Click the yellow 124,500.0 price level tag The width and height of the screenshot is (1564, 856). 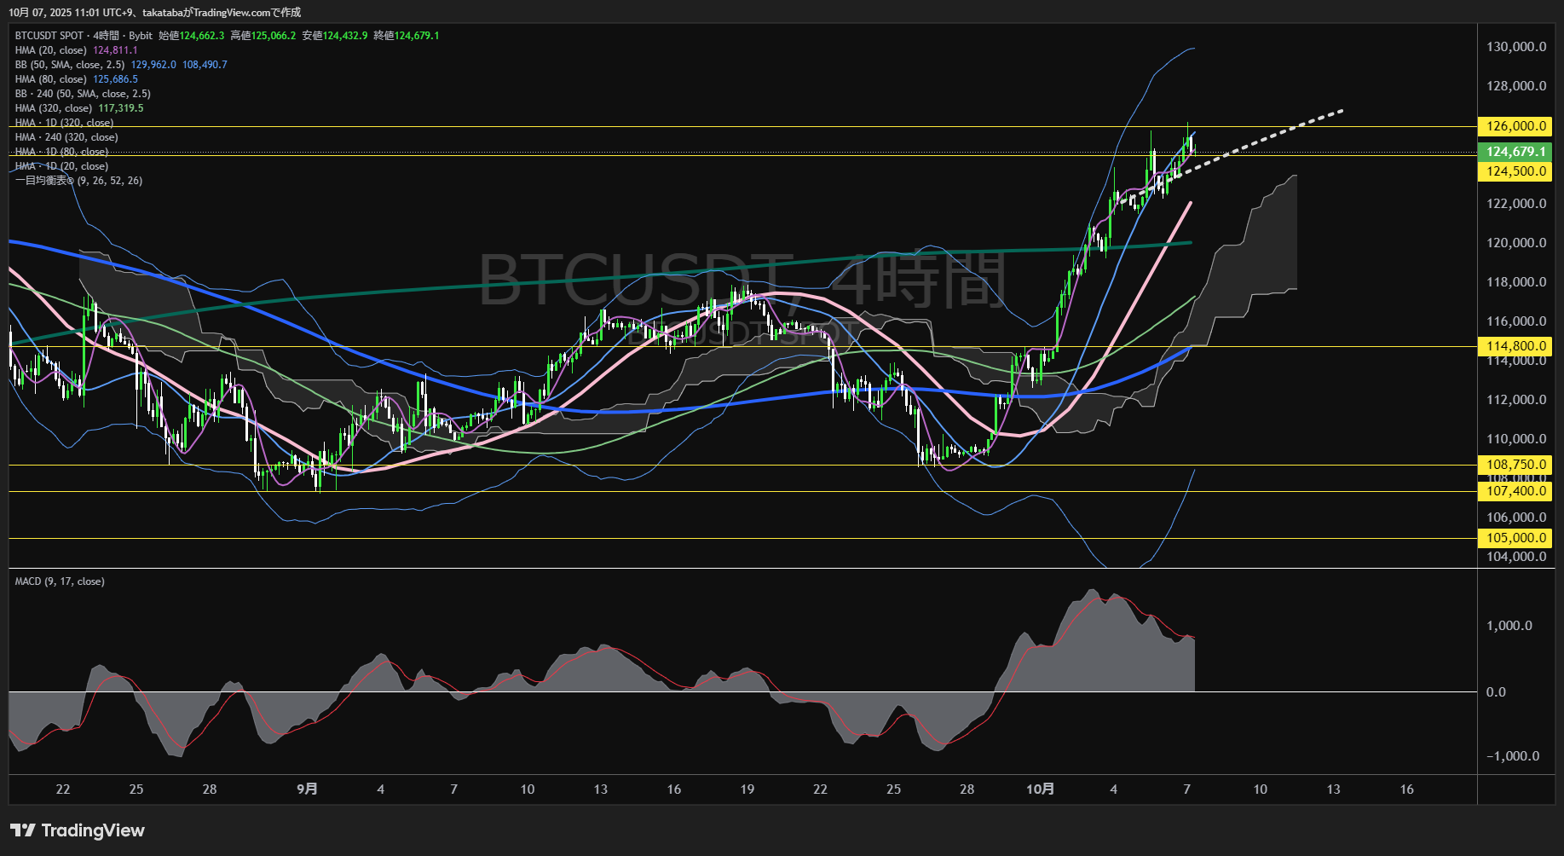pyautogui.click(x=1515, y=171)
